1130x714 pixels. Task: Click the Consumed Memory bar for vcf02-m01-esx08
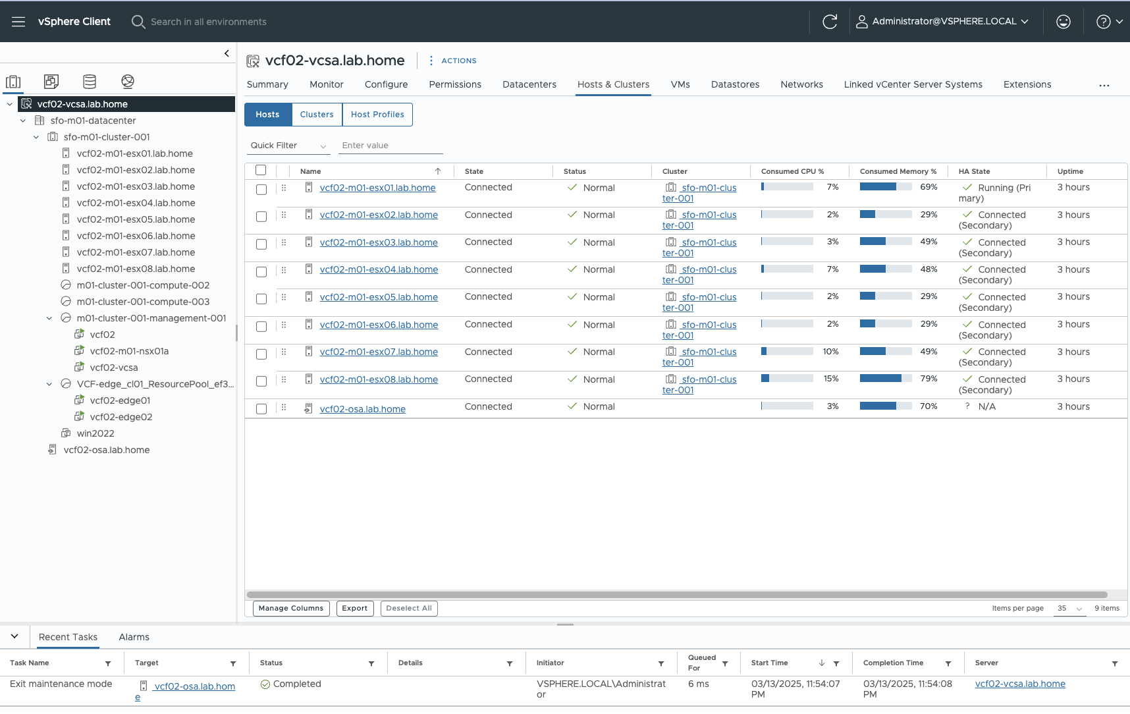pos(885,379)
